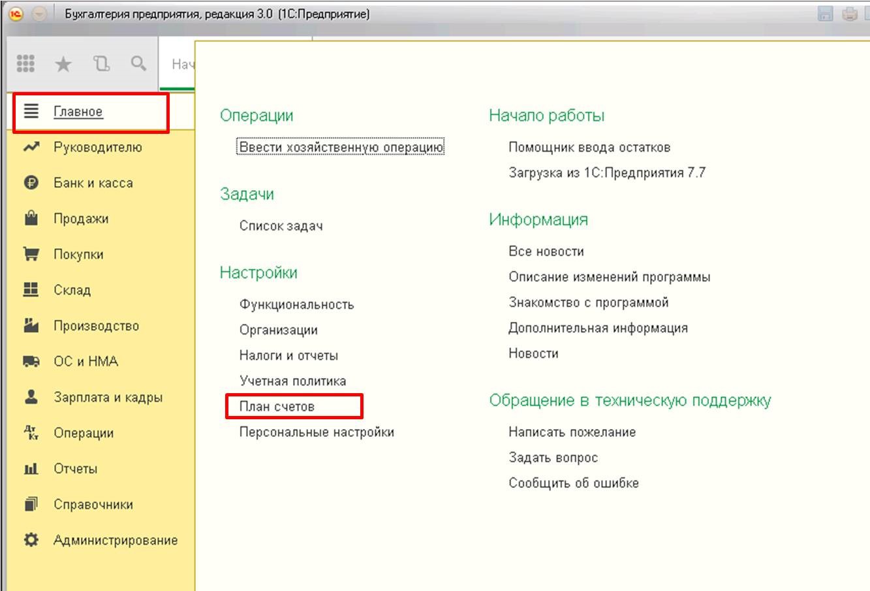The image size is (870, 591).
Task: Click the Банк и касса ruble icon
Action: [x=31, y=183]
